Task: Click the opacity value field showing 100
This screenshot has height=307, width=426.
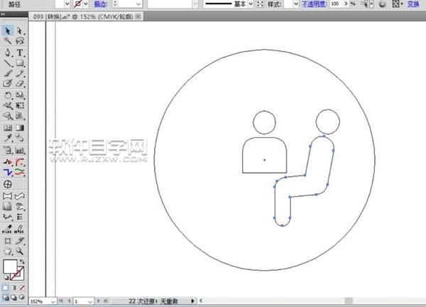Action: tap(337, 4)
